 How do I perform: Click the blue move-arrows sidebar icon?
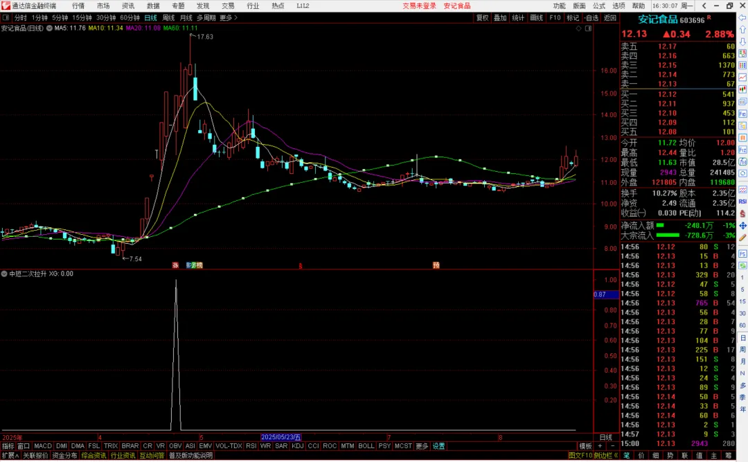tap(742, 225)
